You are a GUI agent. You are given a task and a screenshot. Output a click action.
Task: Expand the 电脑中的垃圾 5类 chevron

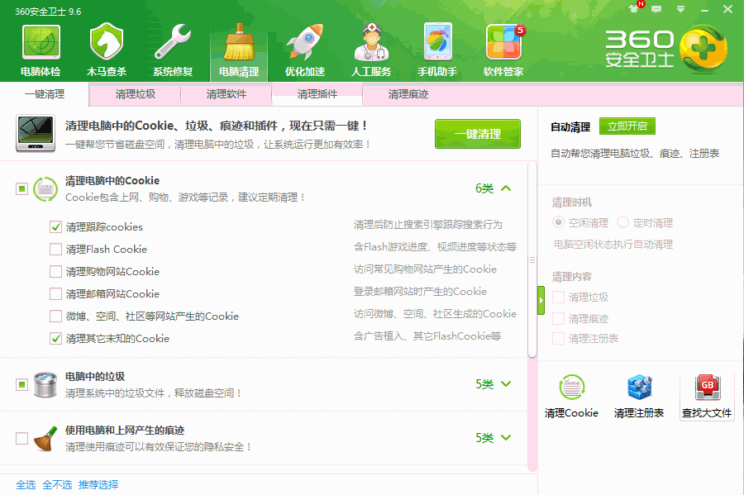tap(506, 384)
